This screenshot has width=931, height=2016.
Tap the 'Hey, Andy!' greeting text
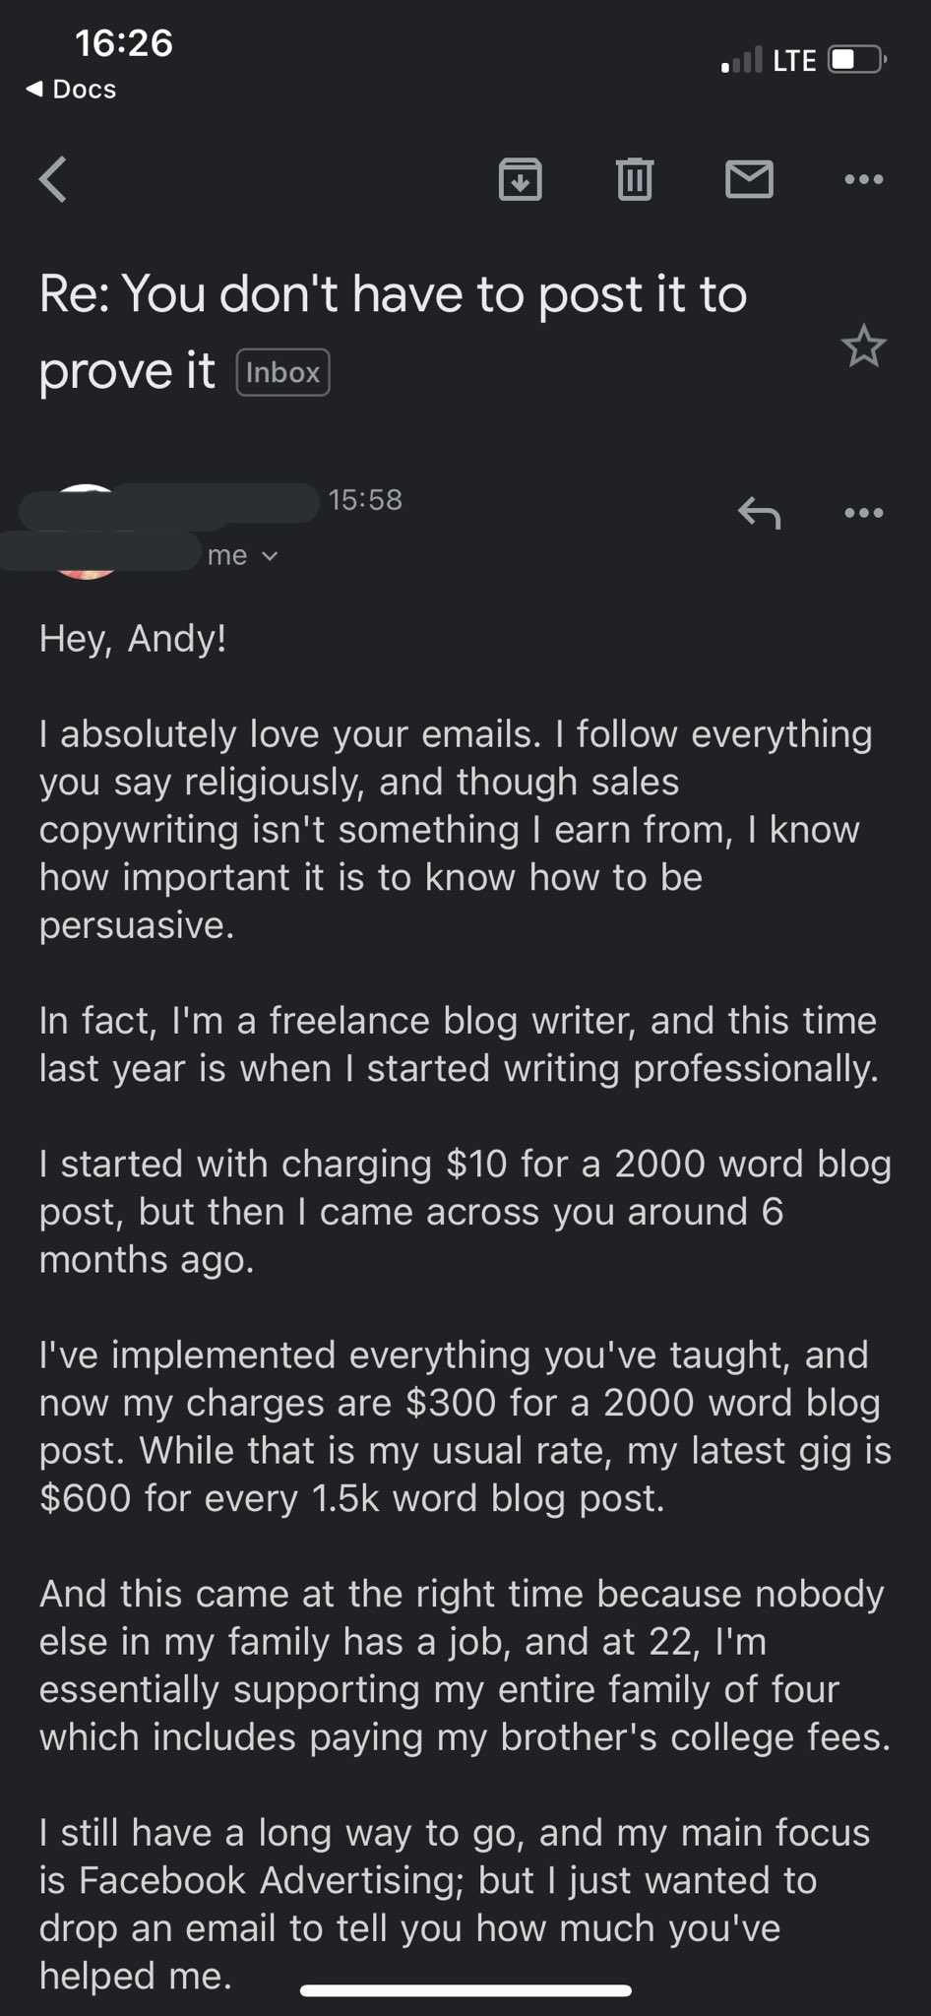(x=133, y=639)
